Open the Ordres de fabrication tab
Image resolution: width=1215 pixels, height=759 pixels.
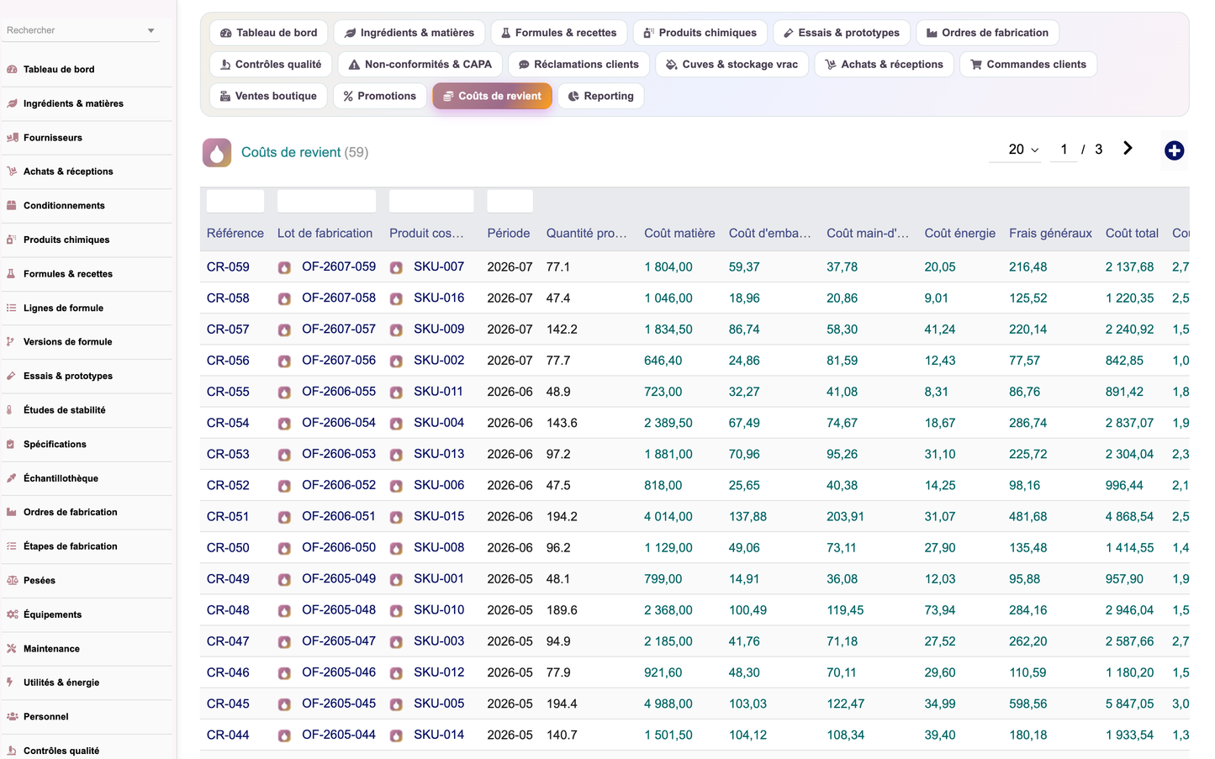tap(987, 33)
